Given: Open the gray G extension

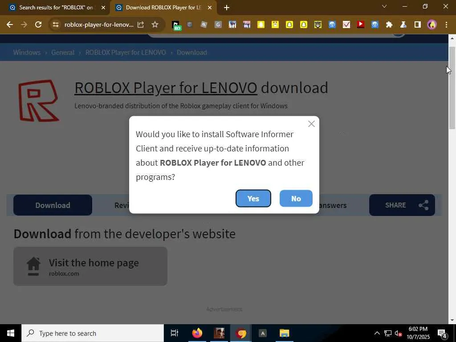Looking at the screenshot, I should (218, 25).
